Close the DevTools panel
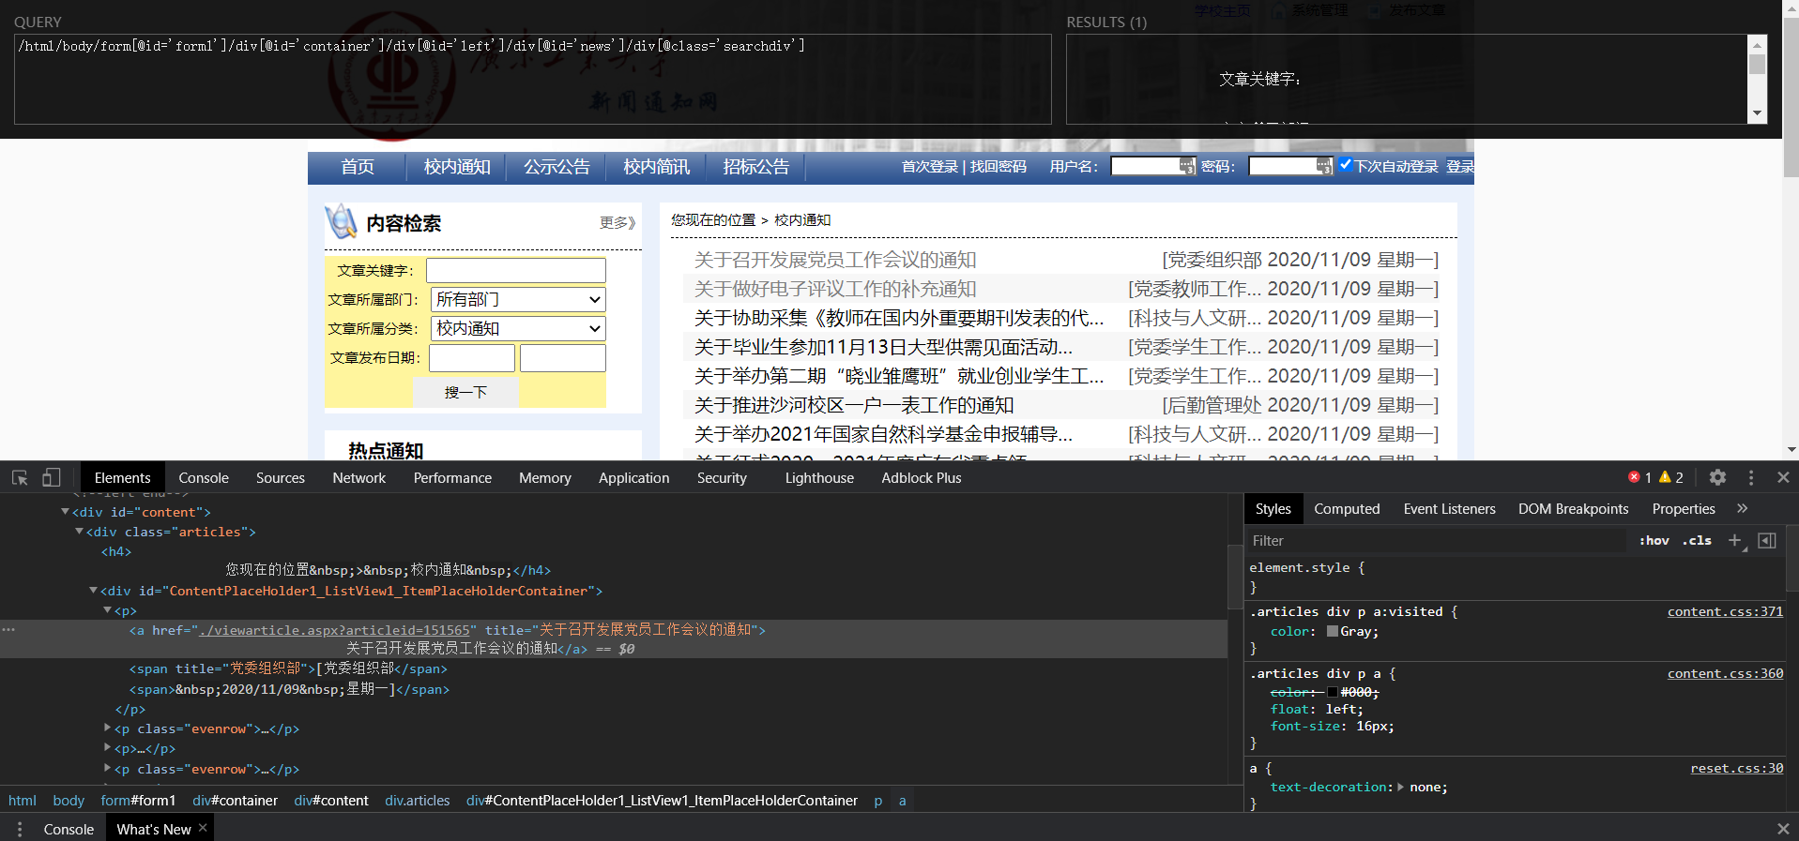 [1783, 477]
